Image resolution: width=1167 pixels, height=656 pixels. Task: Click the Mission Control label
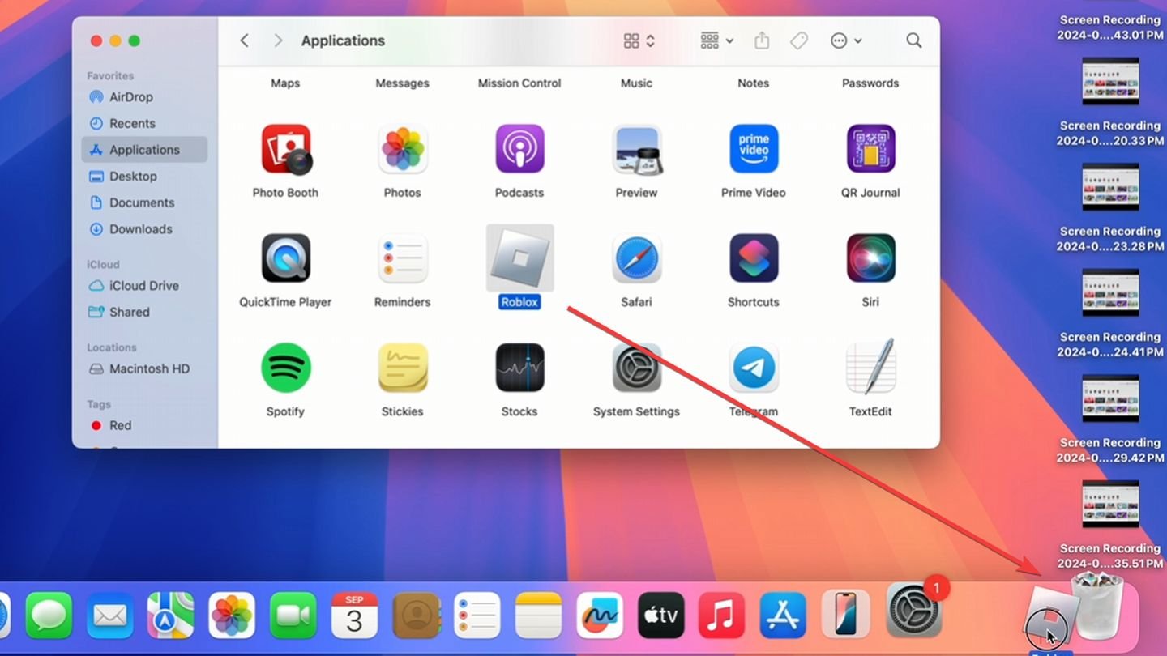519,83
